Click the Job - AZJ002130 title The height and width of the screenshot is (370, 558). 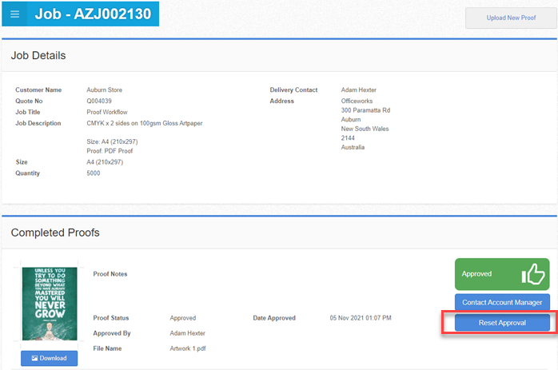pos(93,14)
